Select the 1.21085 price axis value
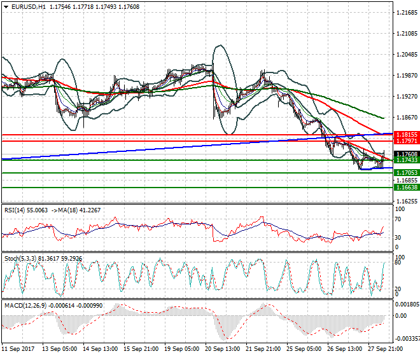Viewport: 420px width, 356px height. tap(407, 34)
